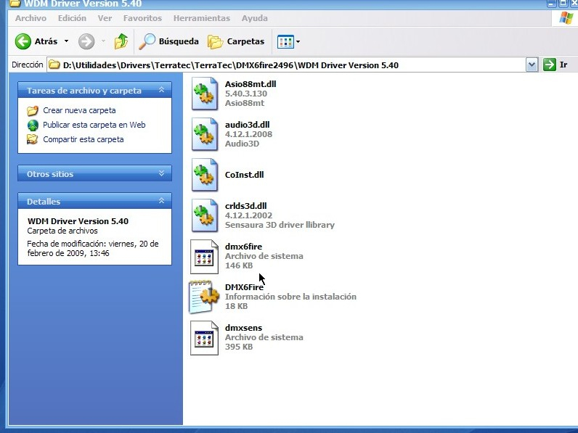Image resolution: width=578 pixels, height=433 pixels.
Task: Open the Archivo menu
Action: [30, 18]
